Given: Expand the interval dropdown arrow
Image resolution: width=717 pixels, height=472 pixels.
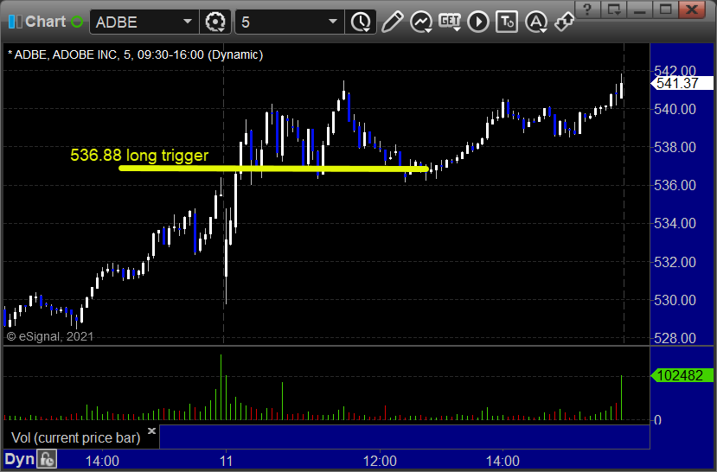Looking at the screenshot, I should [x=333, y=22].
